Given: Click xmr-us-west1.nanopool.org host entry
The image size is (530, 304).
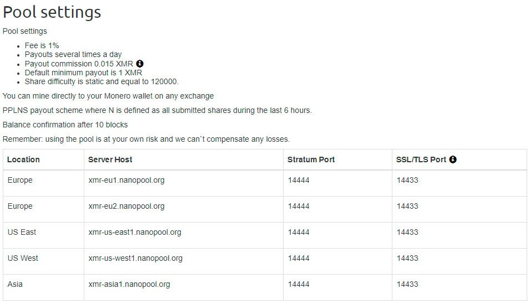Looking at the screenshot, I should point(135,258).
